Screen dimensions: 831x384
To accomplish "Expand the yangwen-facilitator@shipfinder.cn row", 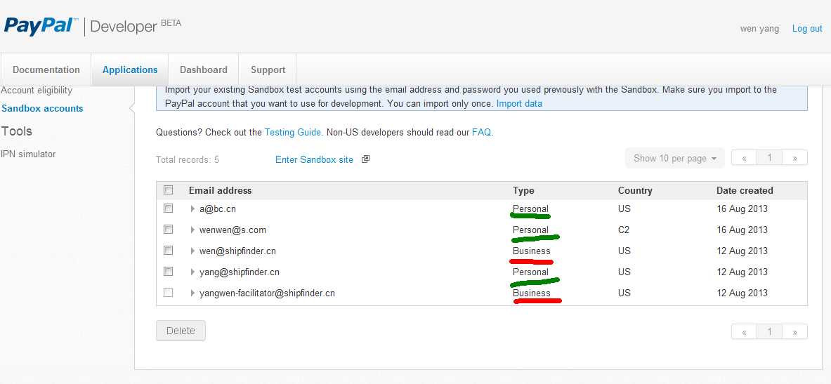I will 192,293.
